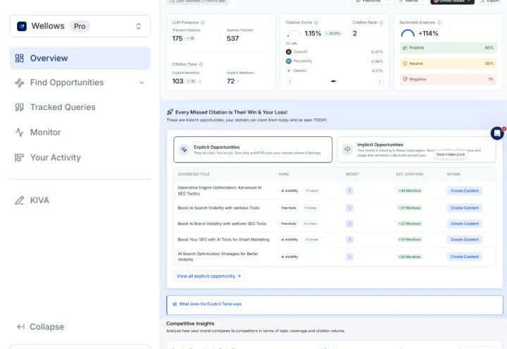Screen dimensions: 507x349
Task: Click intent badge on Boost AI Search Visibility row
Action: click(x=349, y=208)
